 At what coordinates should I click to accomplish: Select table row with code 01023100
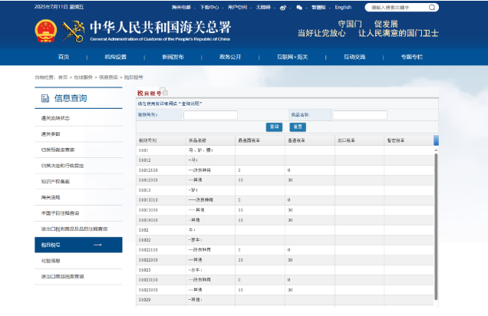(285, 280)
